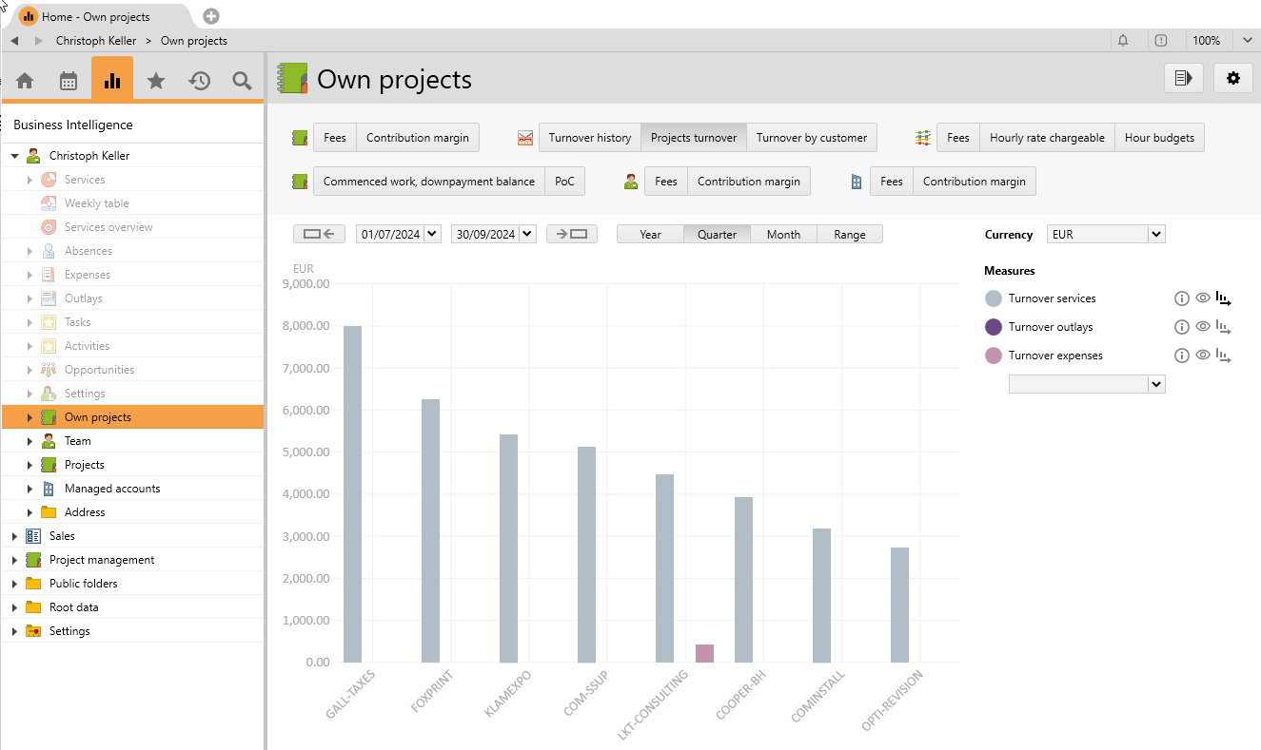
Task: Open the start date 01/07/2024 dropdown
Action: (x=432, y=234)
